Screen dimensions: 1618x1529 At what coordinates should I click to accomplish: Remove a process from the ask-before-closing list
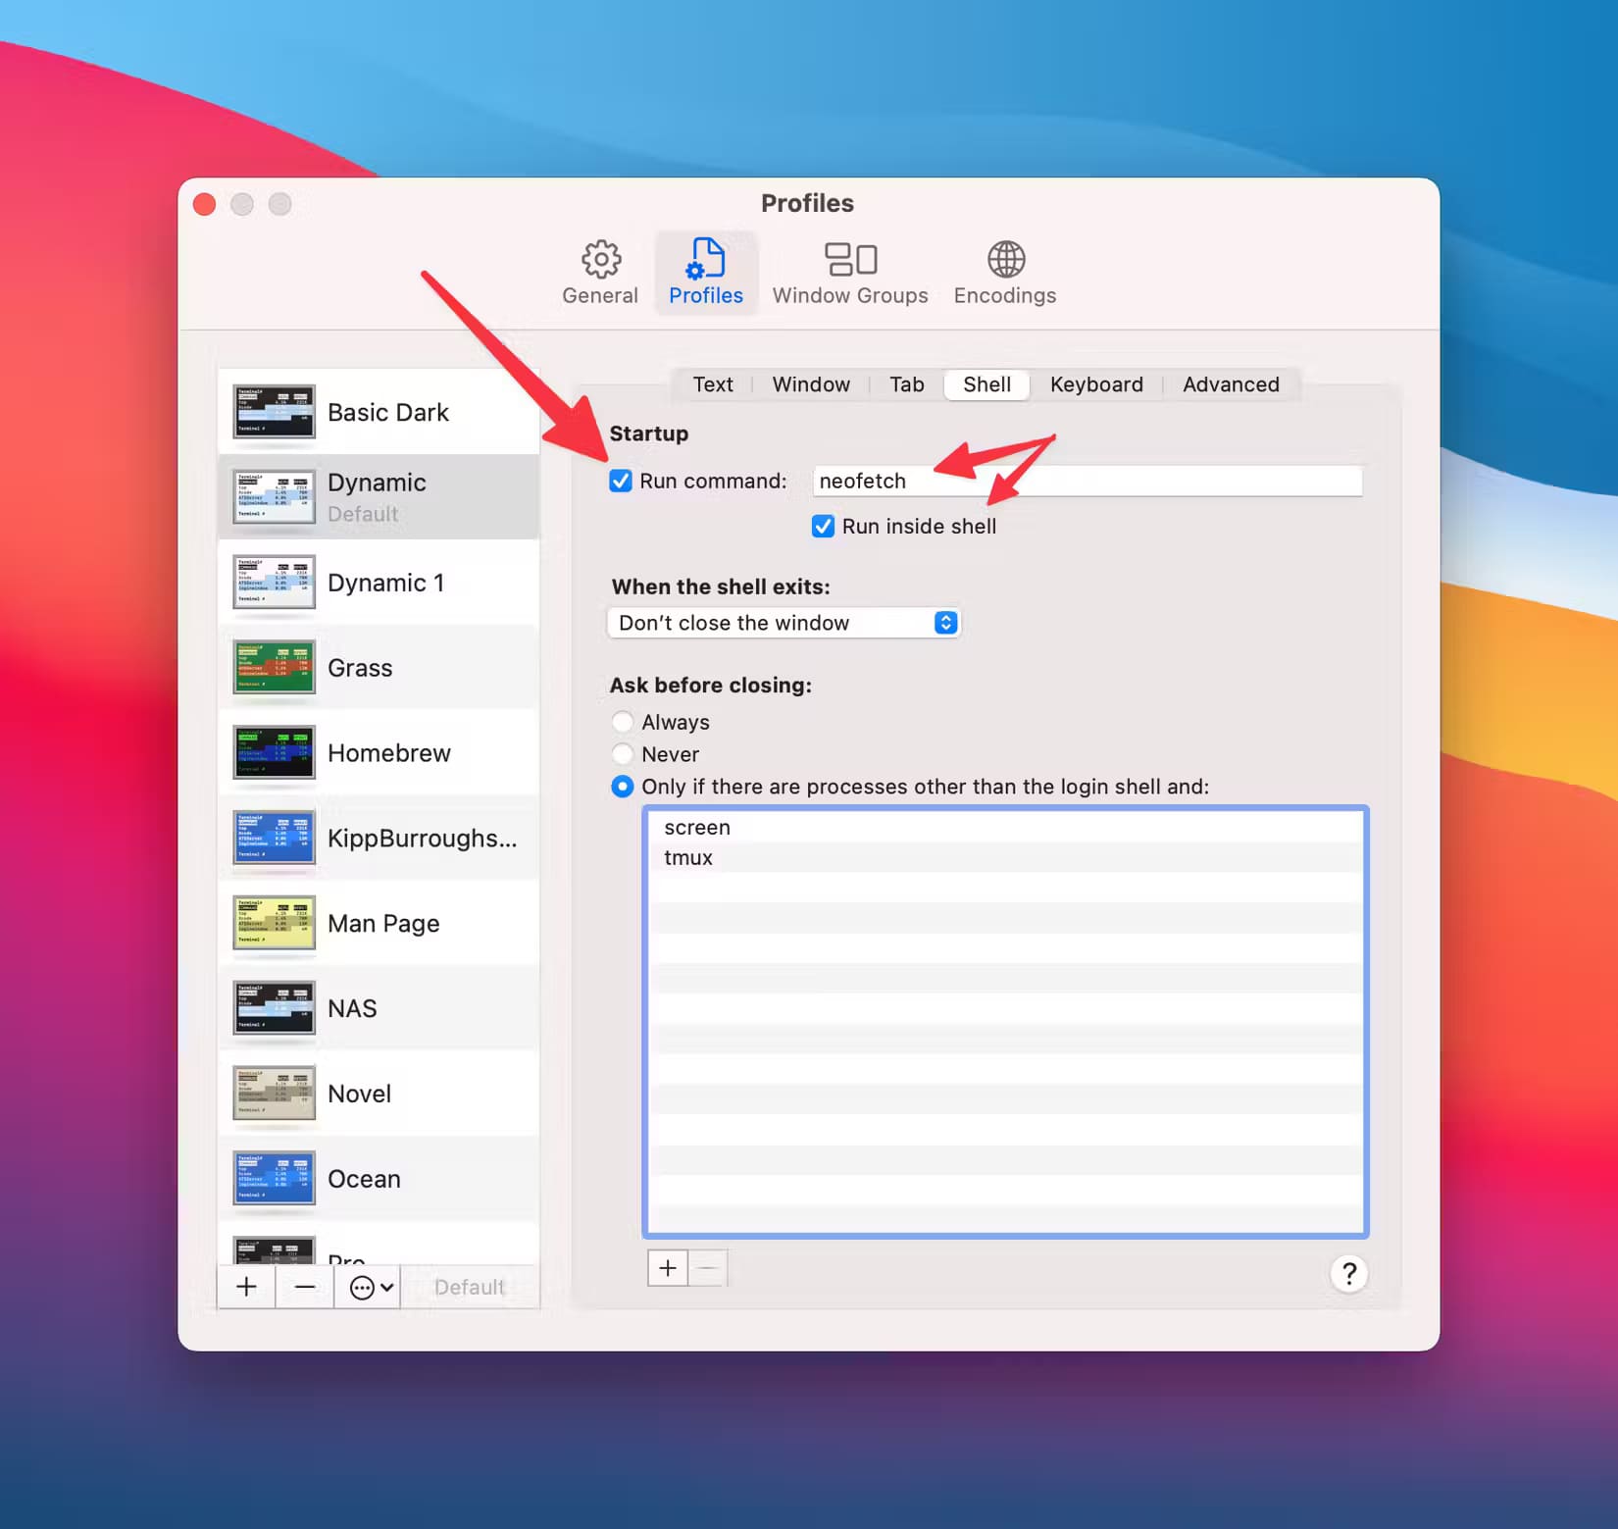[x=708, y=1268]
